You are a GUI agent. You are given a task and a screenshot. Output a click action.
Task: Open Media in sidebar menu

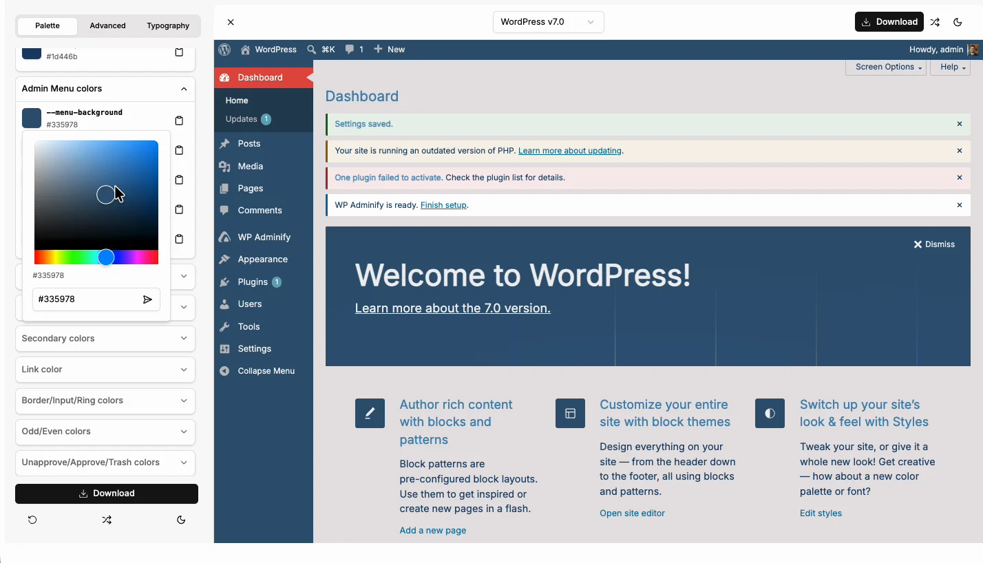pyautogui.click(x=264, y=166)
